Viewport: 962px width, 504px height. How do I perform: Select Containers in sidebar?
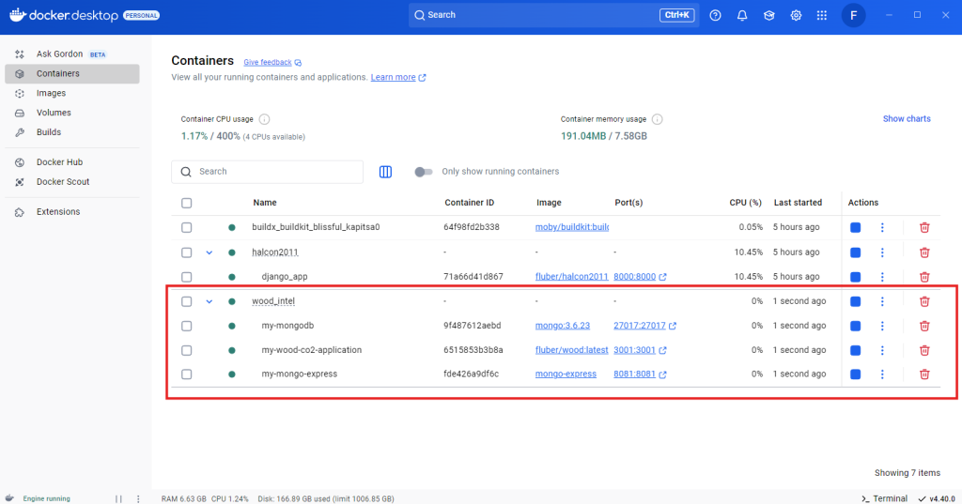[72, 73]
